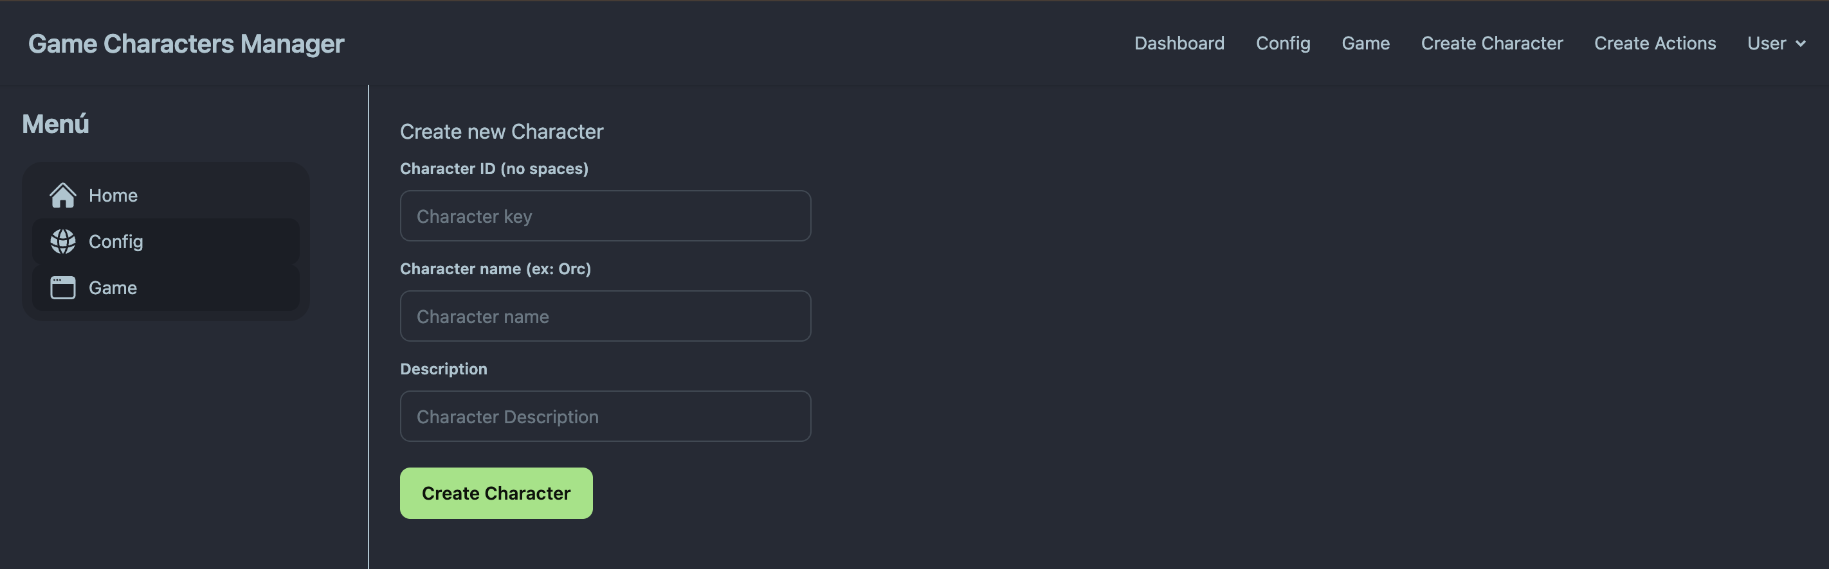
Task: Go to Game in the top navbar
Action: pyautogui.click(x=1365, y=43)
